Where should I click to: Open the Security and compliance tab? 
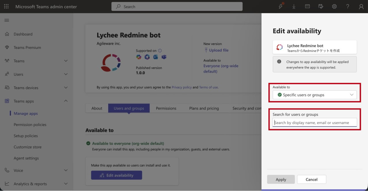247,108
